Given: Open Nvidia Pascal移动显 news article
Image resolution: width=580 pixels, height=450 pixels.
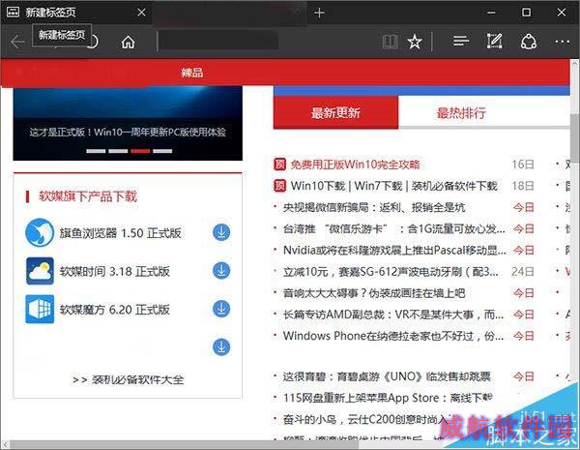Looking at the screenshot, I should 394,251.
